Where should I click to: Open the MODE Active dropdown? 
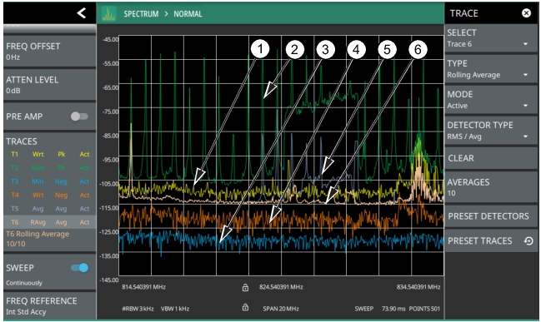coord(491,100)
